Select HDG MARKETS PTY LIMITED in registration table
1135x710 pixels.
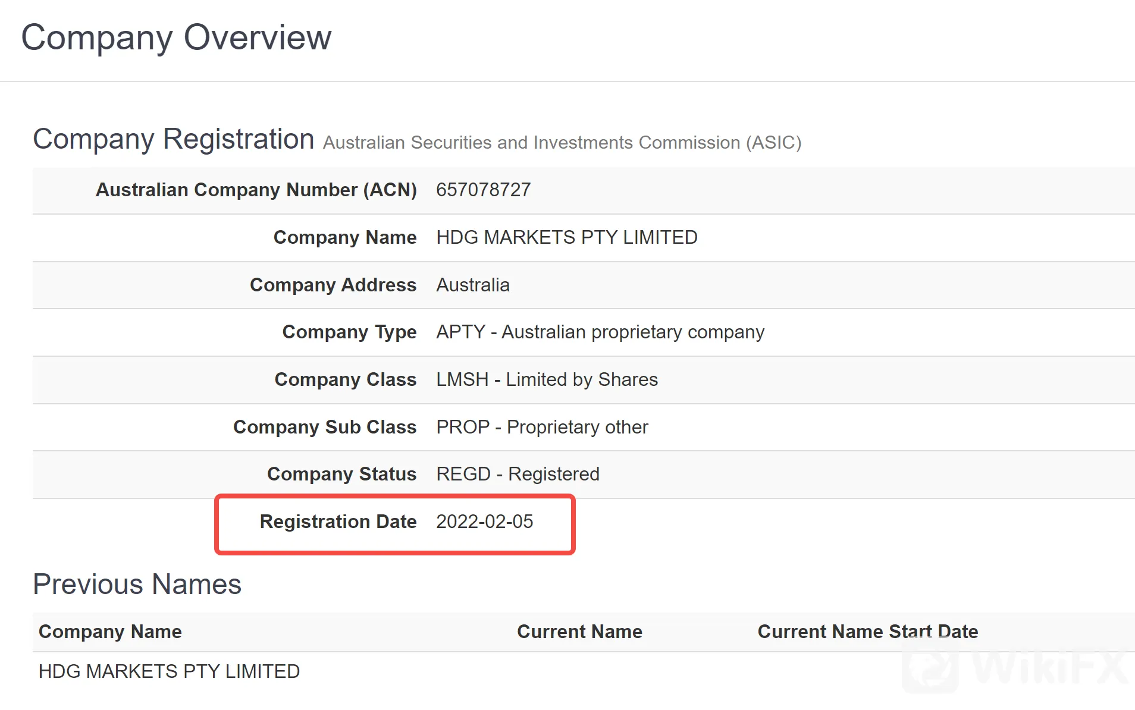(567, 237)
